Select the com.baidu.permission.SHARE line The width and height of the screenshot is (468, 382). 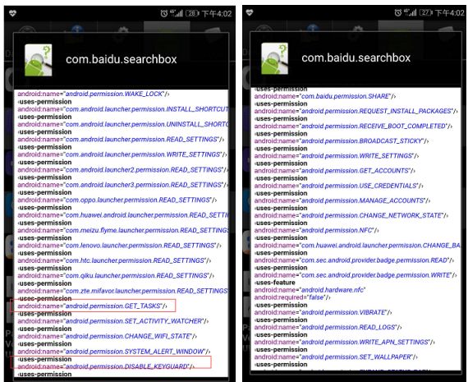(x=325, y=96)
